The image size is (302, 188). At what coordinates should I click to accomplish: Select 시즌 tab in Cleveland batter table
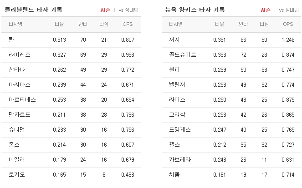point(105,10)
